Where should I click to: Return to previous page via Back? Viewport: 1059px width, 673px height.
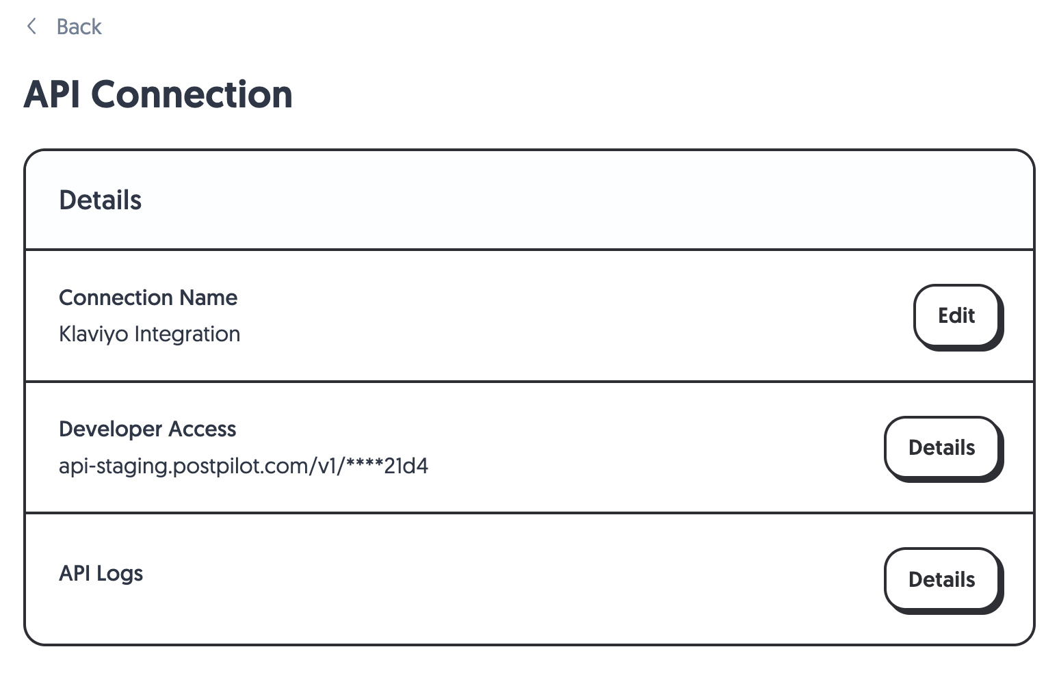[79, 27]
